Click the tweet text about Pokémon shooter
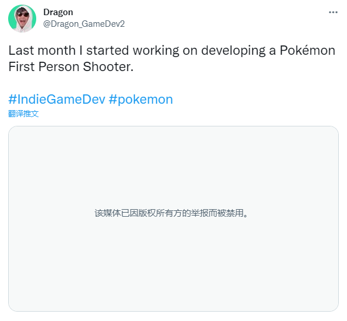Viewport: 347px width, 321px height. [x=172, y=58]
